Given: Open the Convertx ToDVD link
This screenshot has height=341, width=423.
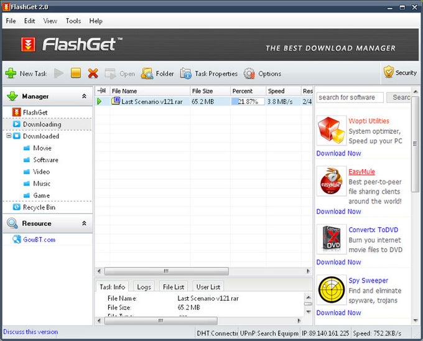Looking at the screenshot, I should tap(373, 230).
